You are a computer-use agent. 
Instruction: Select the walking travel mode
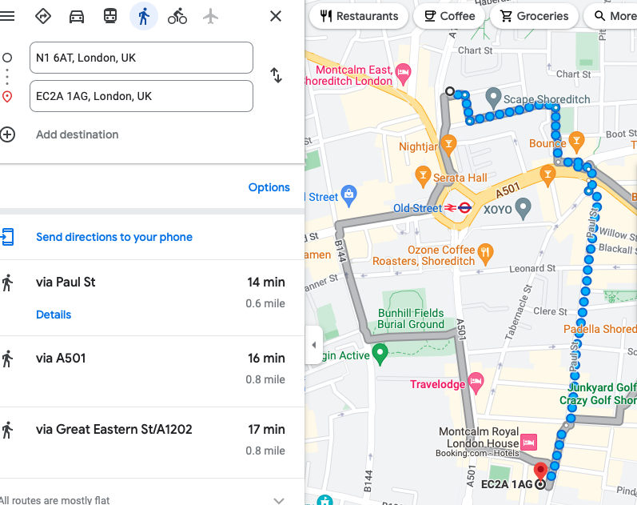point(143,16)
